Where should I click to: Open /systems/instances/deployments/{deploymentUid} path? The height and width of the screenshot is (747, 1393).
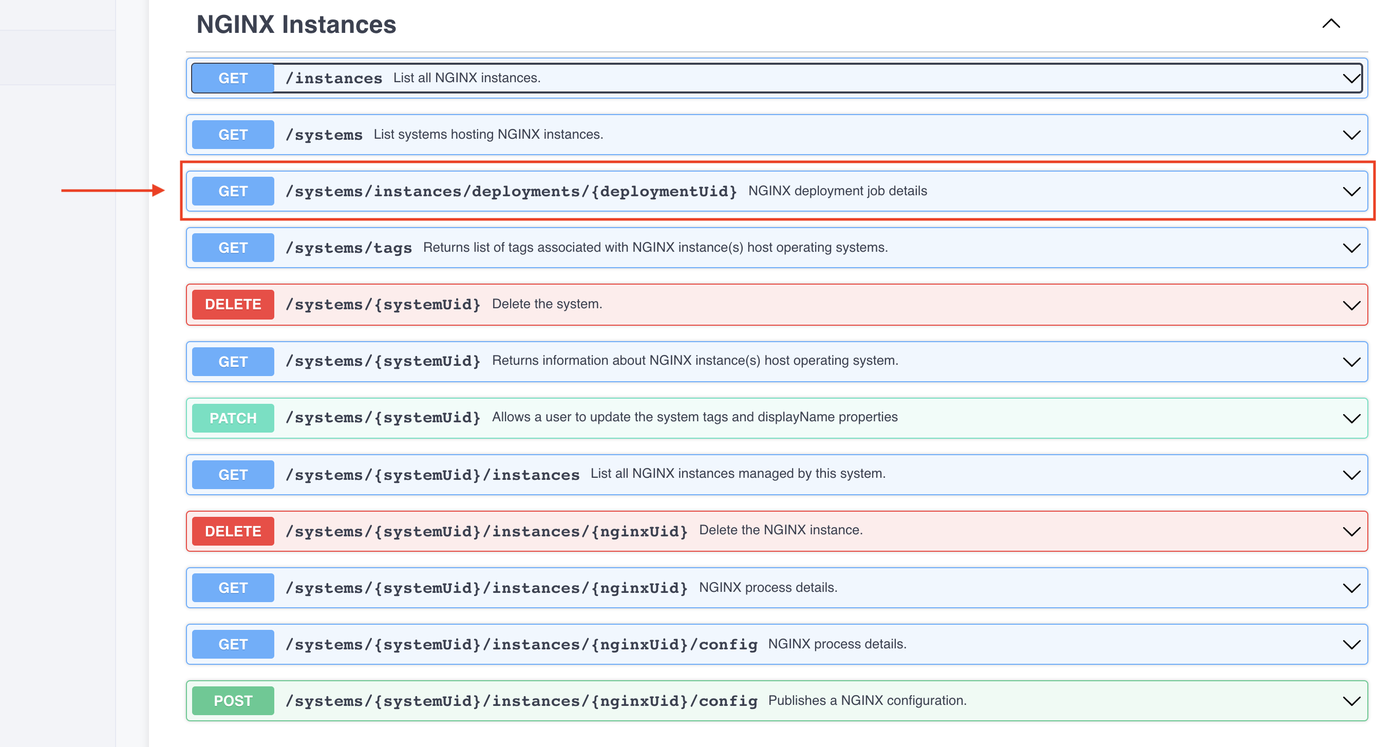pos(511,192)
